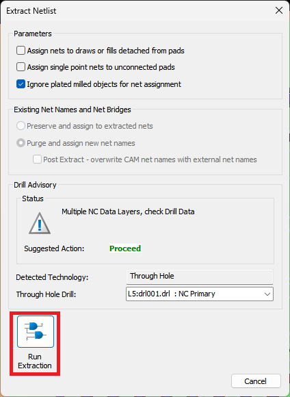Image resolution: width=290 pixels, height=397 pixels.
Task: Click the Detected Technology Through Hole field
Action: coord(200,277)
